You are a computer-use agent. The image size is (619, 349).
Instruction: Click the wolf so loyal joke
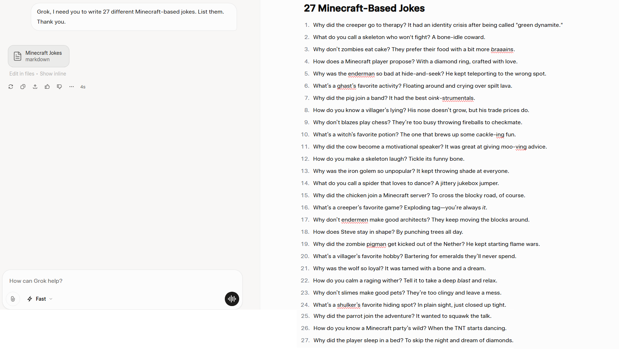[x=400, y=268]
